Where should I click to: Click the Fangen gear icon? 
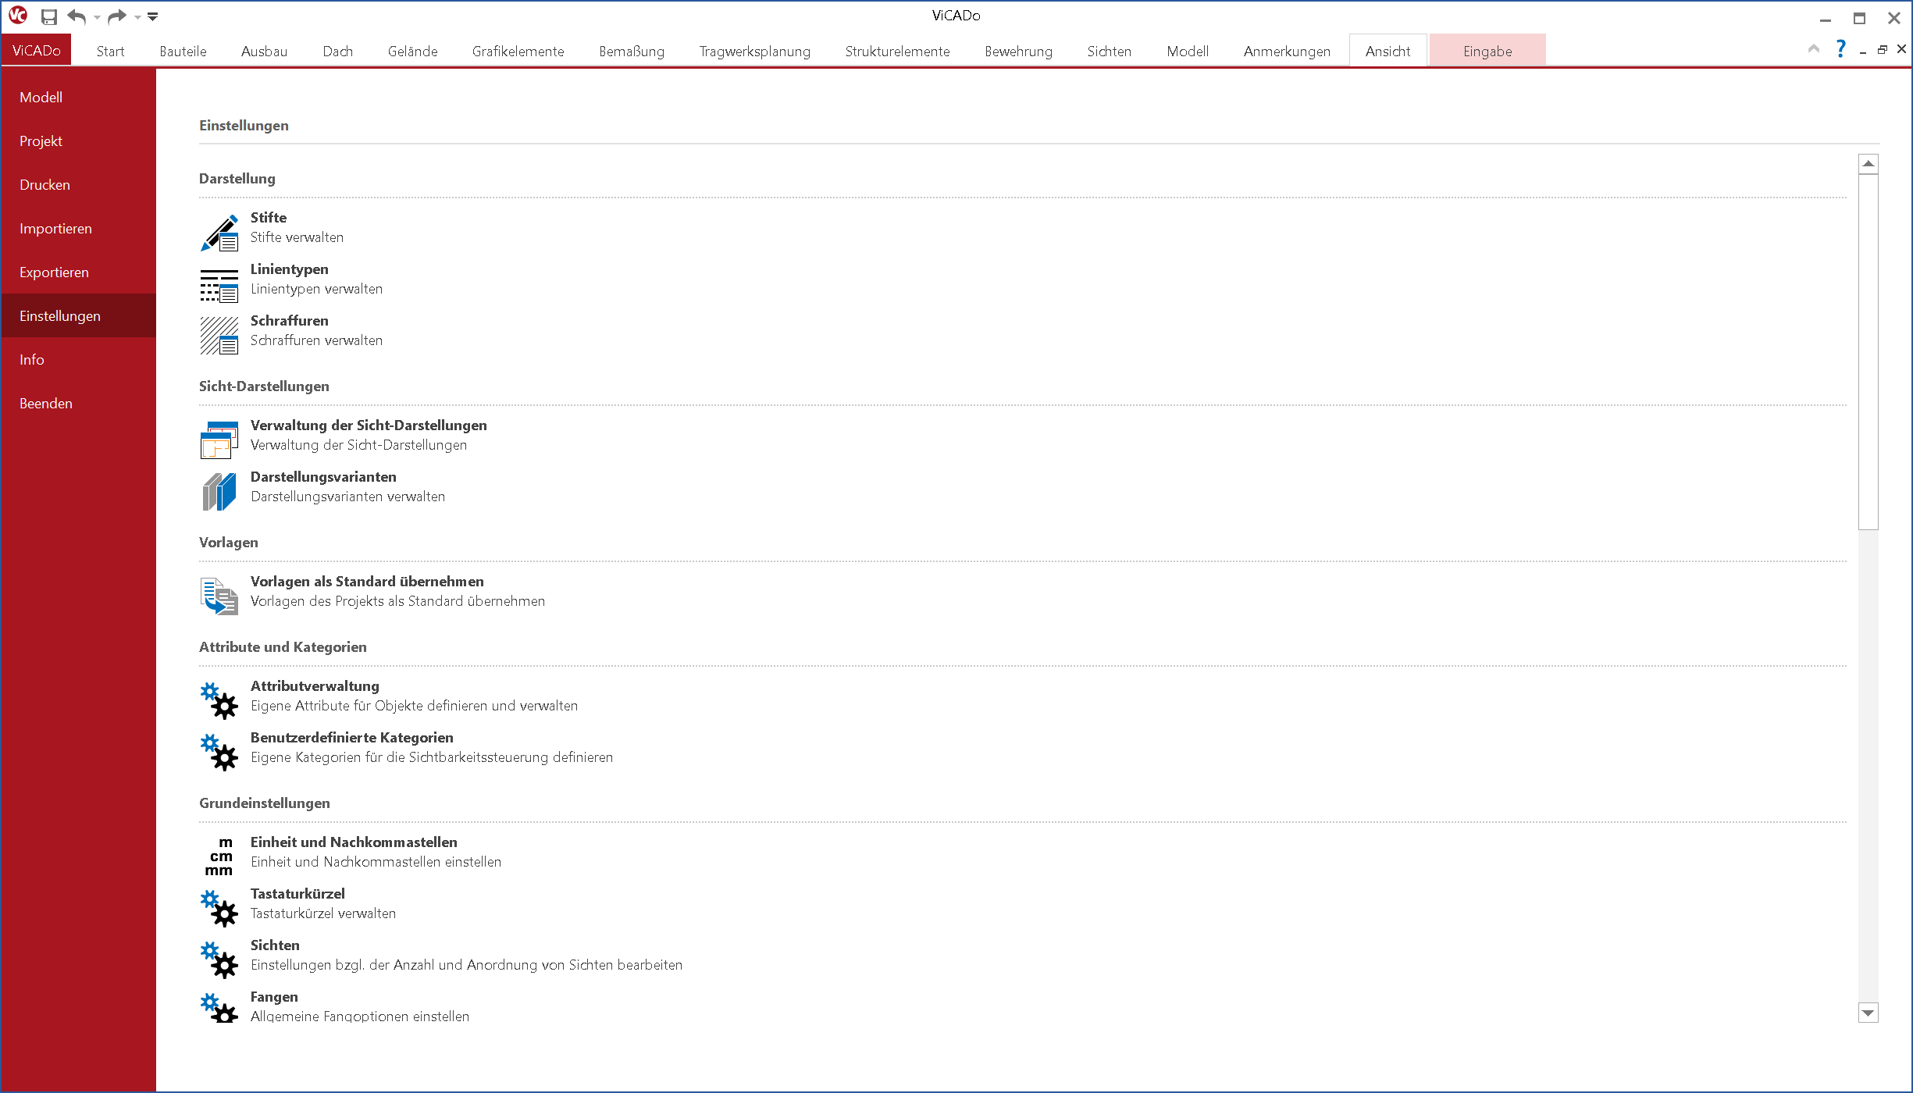click(x=219, y=1007)
